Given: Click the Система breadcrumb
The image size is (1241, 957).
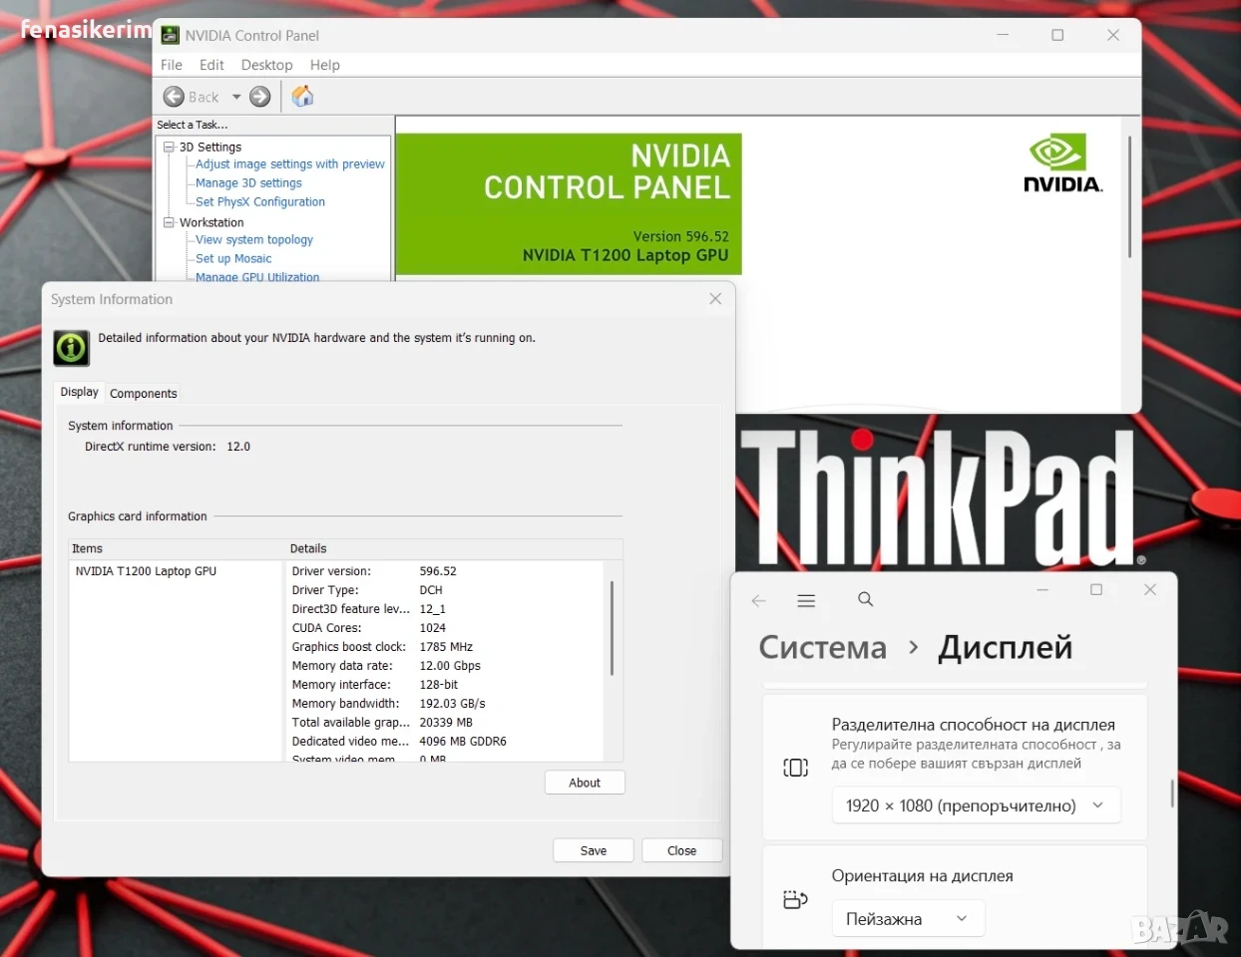Looking at the screenshot, I should [822, 648].
